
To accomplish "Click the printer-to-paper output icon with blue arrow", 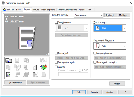I will [9, 60].
